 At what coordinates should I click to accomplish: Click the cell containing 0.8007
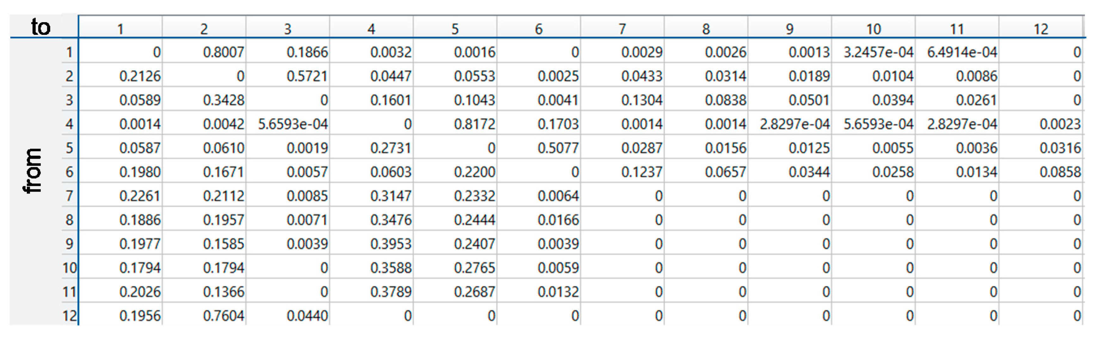[x=224, y=52]
